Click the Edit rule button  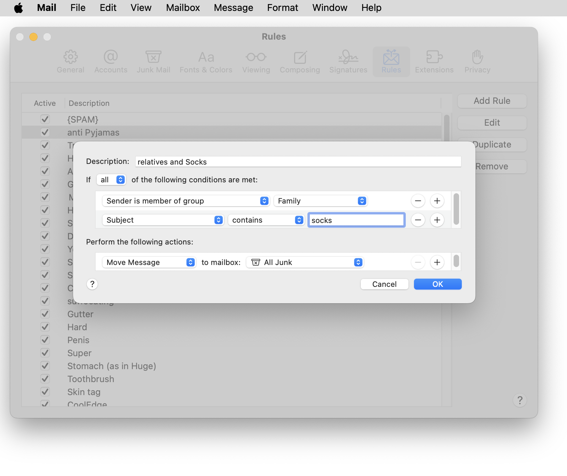pos(492,123)
